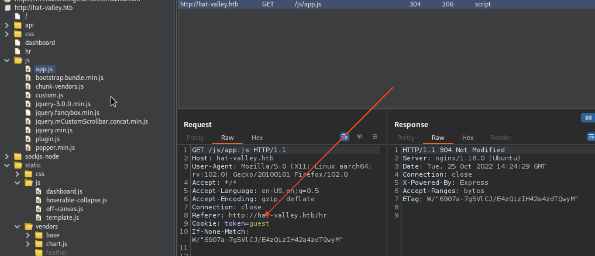Click the app.js script file icon
Viewport: 595px width, 256px height.
click(x=28, y=69)
